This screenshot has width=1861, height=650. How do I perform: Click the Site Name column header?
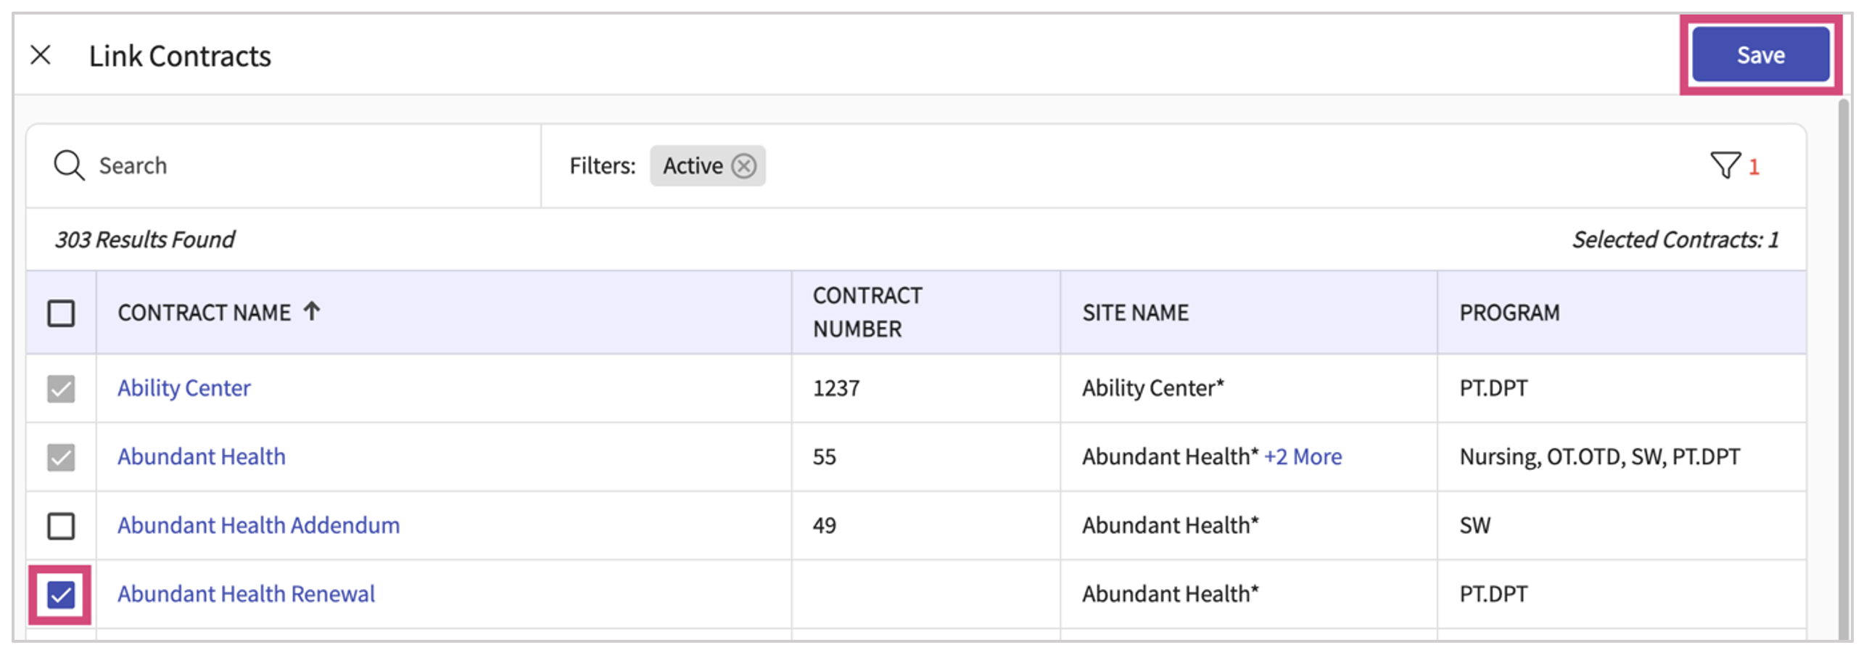point(1135,313)
